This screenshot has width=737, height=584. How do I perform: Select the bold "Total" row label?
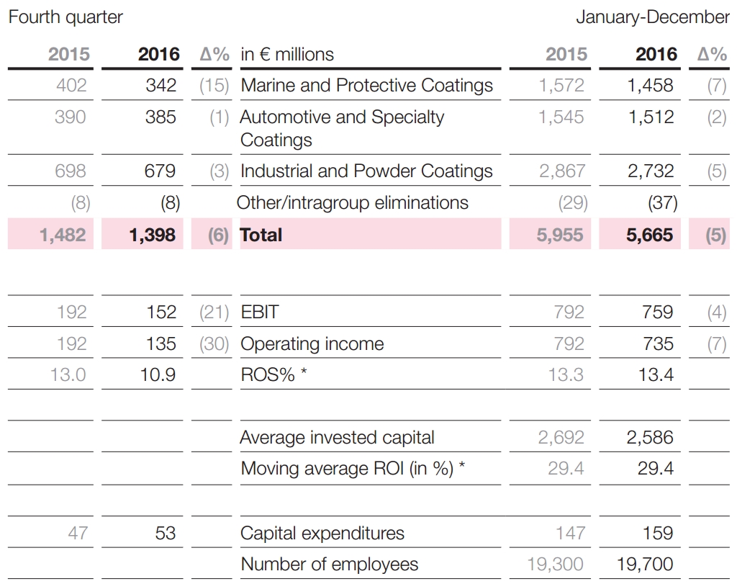click(261, 235)
